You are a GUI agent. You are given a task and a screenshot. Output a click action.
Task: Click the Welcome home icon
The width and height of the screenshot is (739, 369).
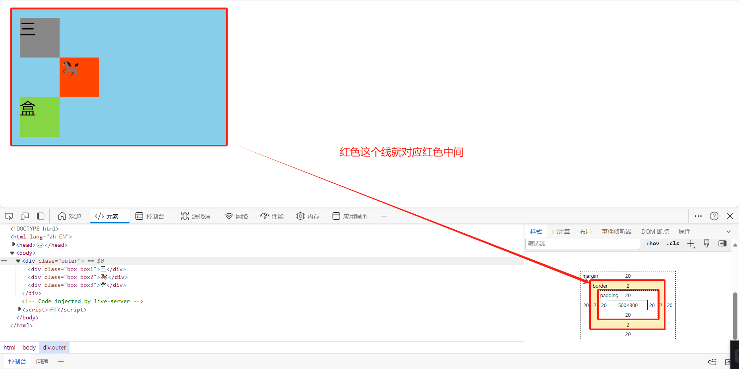62,216
